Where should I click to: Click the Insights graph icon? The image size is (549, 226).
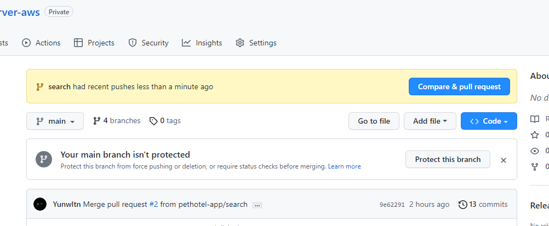point(186,43)
